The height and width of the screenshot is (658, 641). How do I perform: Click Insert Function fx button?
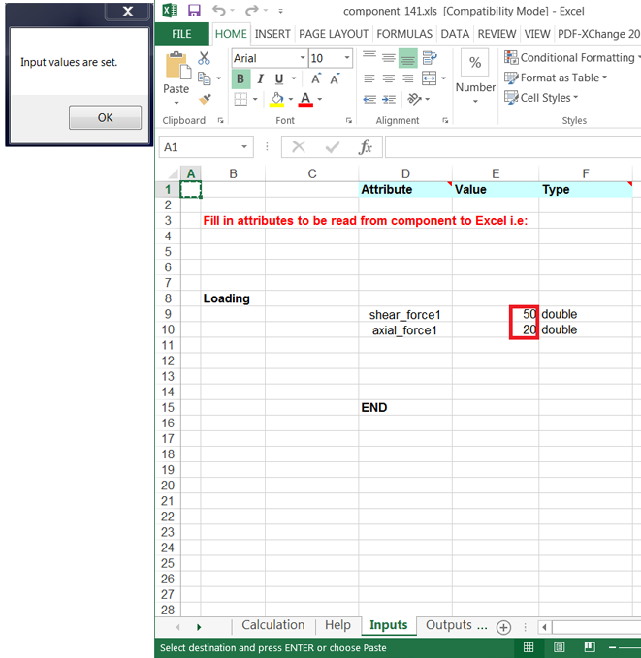(x=366, y=147)
